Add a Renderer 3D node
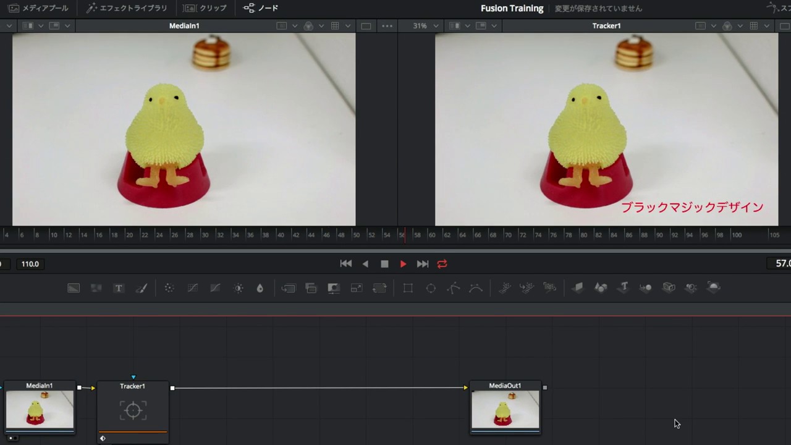791x445 pixels. [x=714, y=287]
